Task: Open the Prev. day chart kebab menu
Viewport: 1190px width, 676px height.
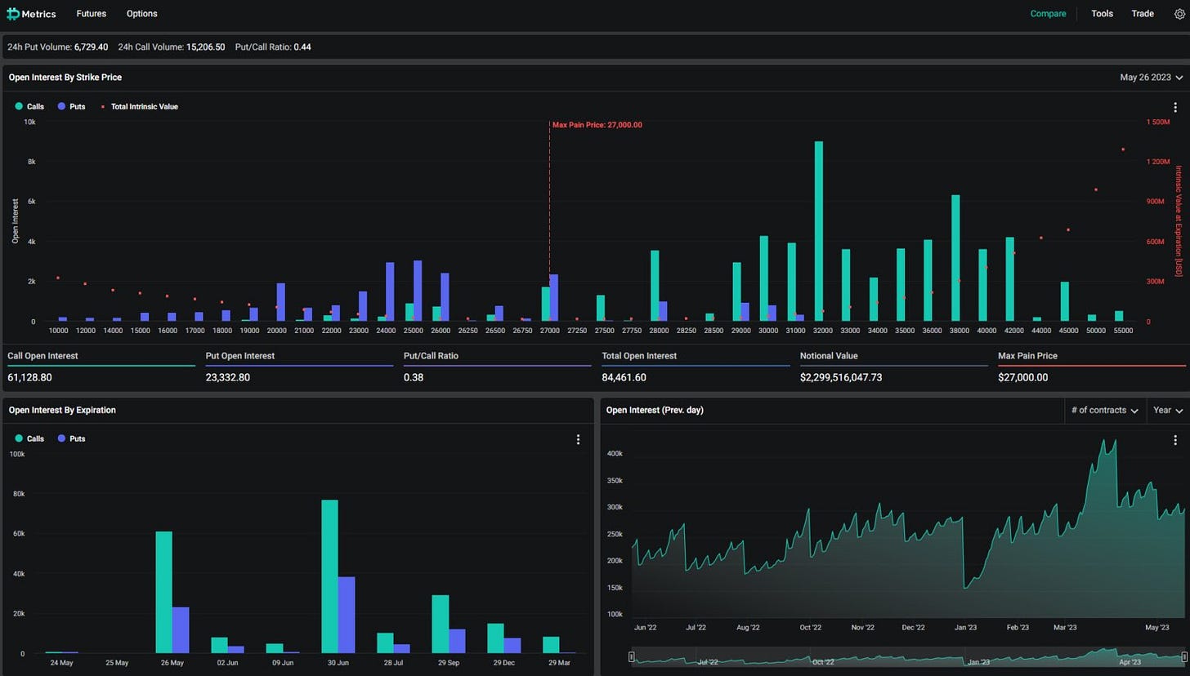Action: [1175, 440]
